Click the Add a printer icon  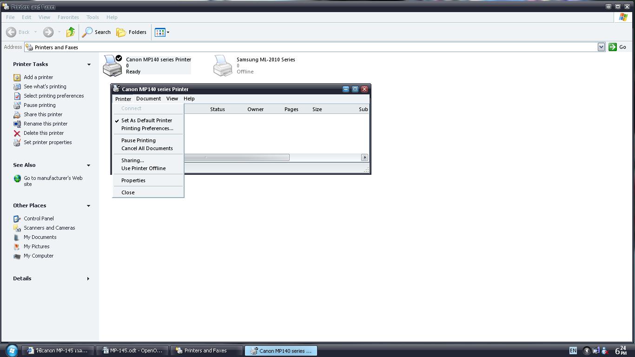click(x=17, y=77)
